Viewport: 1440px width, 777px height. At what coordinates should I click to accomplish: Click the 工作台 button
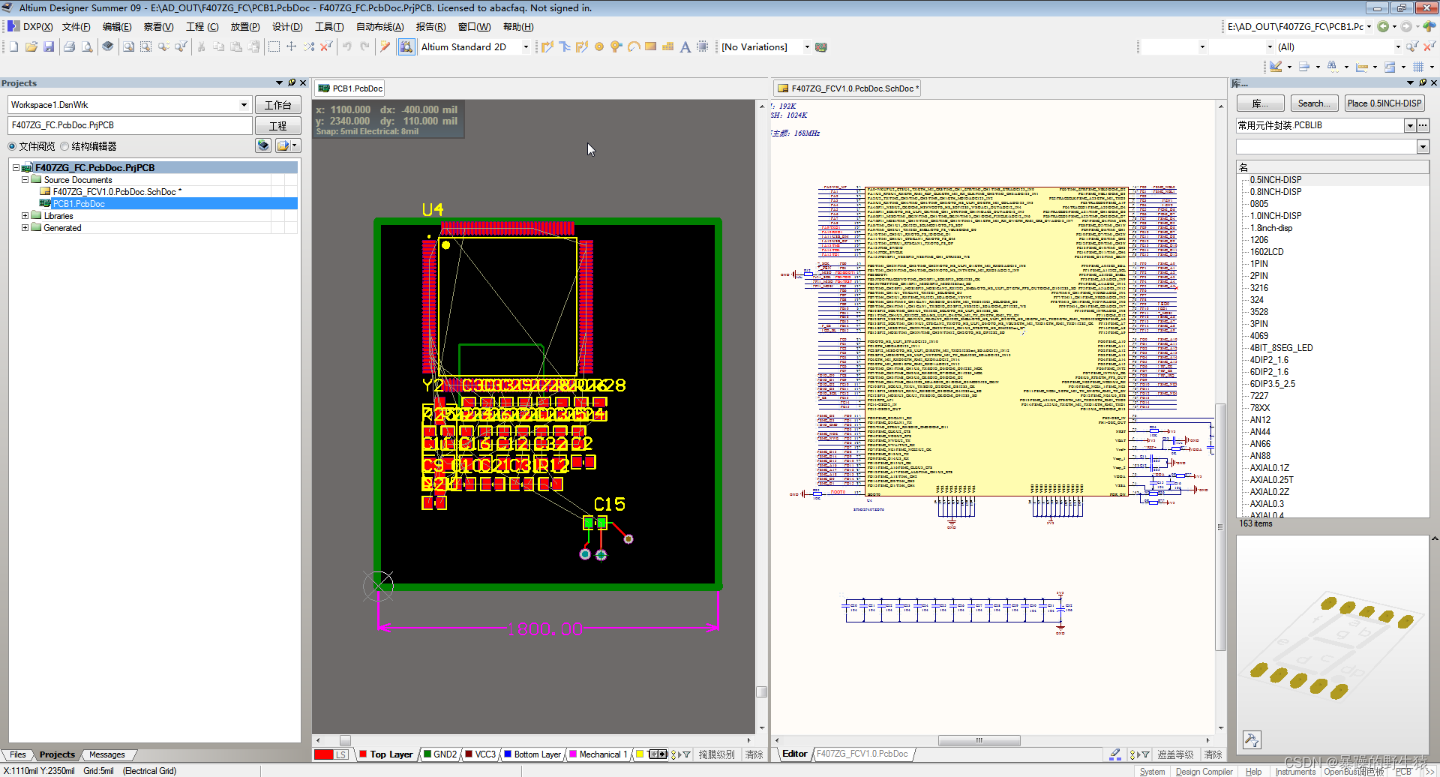pyautogui.click(x=277, y=105)
